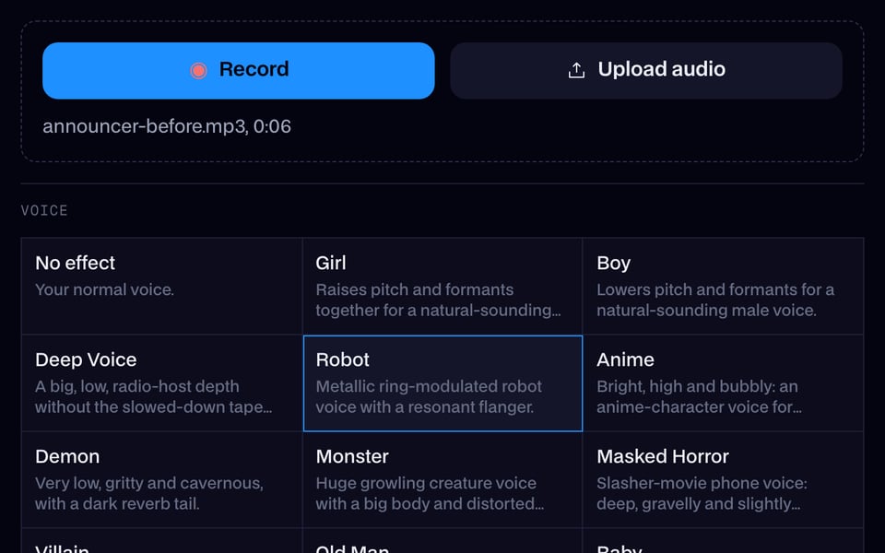Click the red record dot icon
Screen dimensions: 885x553
pyautogui.click(x=198, y=71)
